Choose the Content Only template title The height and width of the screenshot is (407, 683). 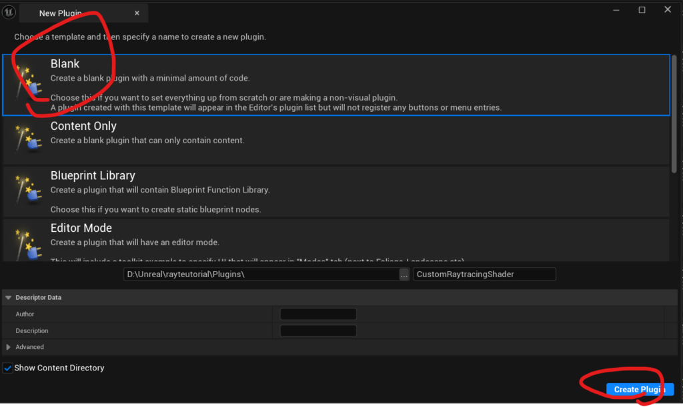[x=83, y=127]
